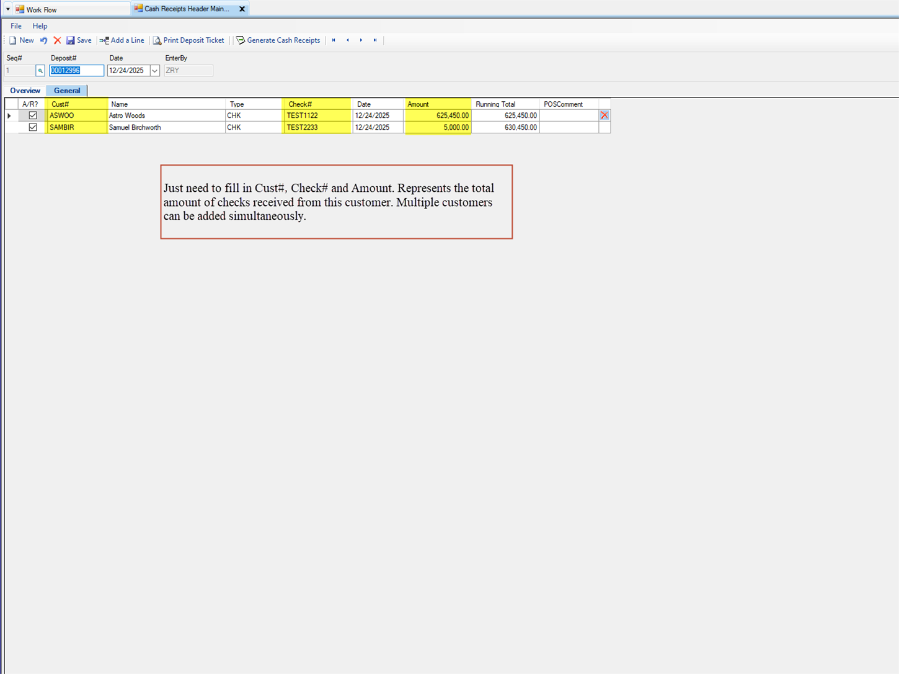Open the Date picker dropdown

click(x=154, y=70)
